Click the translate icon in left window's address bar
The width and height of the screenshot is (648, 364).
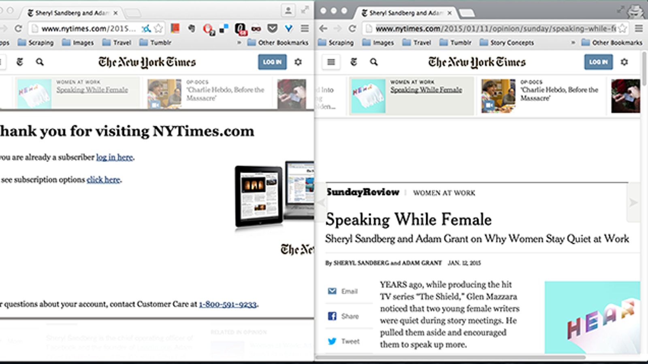point(146,28)
